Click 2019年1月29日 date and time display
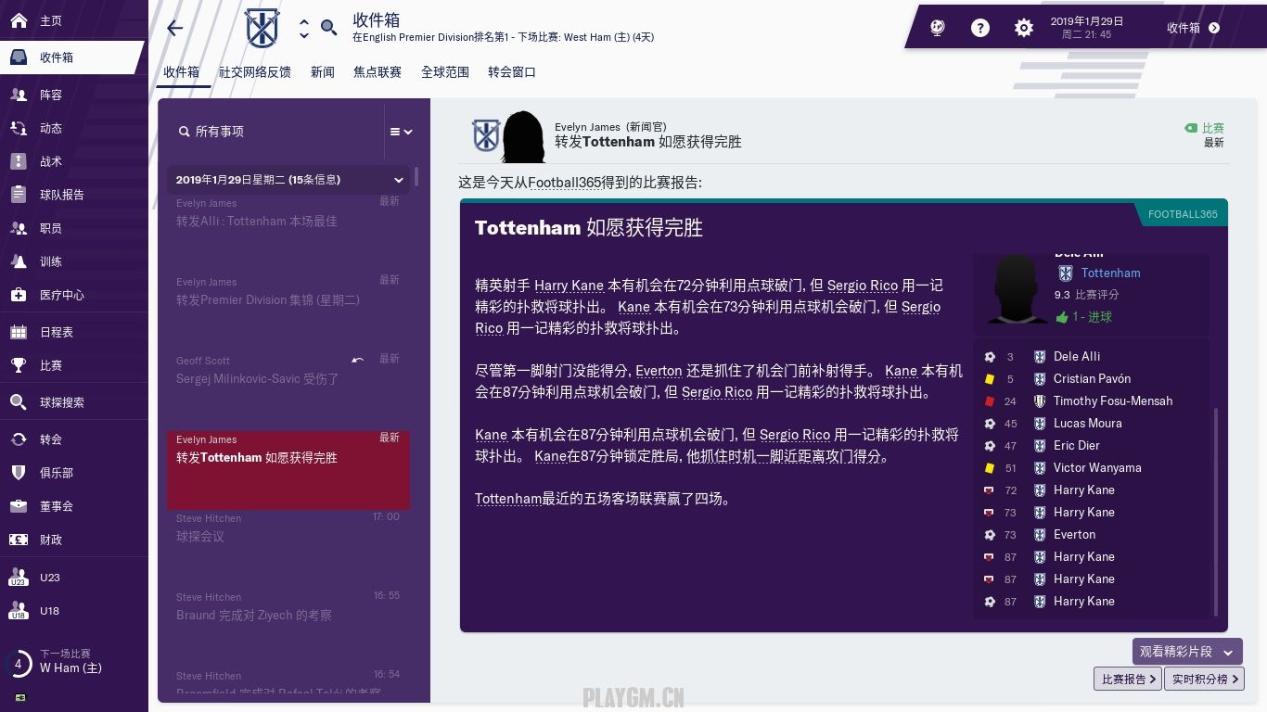 click(x=1086, y=28)
